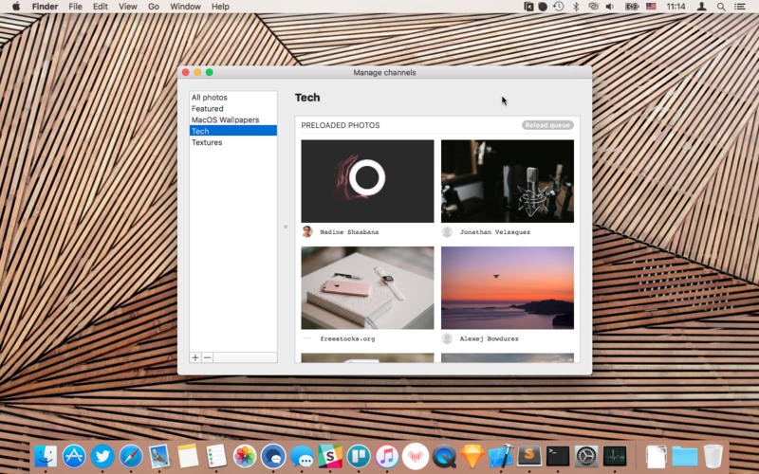Click Nadine Shaabana's avatar
The height and width of the screenshot is (474, 759).
click(306, 231)
